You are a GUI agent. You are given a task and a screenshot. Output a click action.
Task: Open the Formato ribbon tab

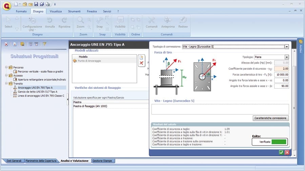(x=21, y=11)
